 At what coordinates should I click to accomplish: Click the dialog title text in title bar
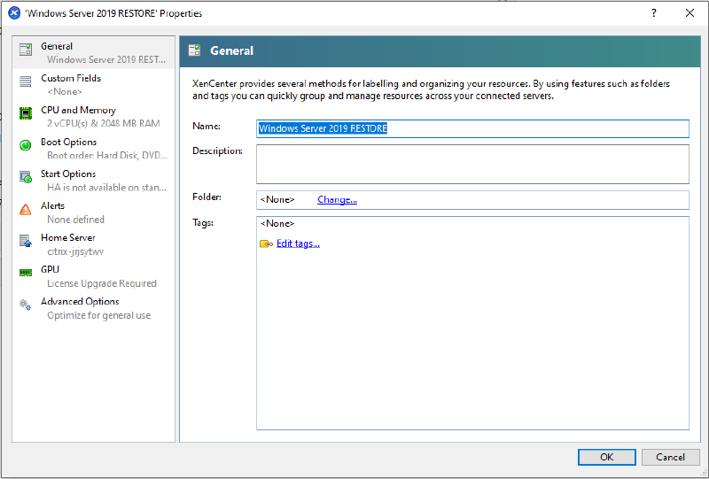coord(113,13)
